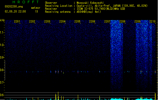Select the file name 09202200.png
The image size is (158, 100).
14,6
